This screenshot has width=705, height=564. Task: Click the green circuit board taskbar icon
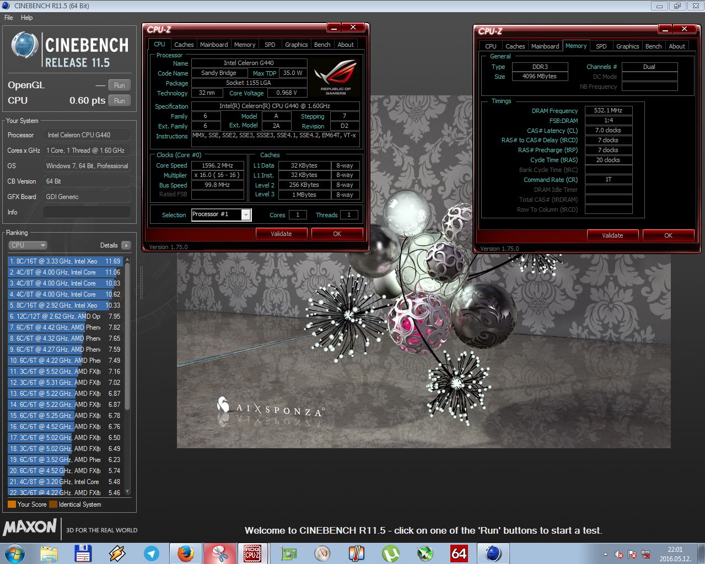tap(288, 554)
